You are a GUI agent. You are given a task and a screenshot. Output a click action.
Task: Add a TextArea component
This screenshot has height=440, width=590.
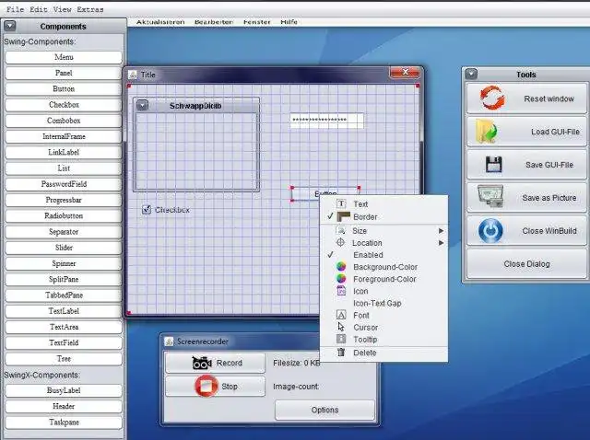tap(64, 327)
